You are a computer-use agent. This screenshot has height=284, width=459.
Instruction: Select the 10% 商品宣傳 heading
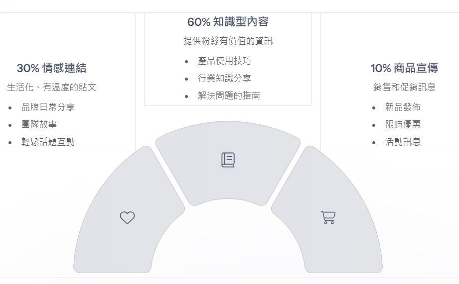pyautogui.click(x=404, y=68)
